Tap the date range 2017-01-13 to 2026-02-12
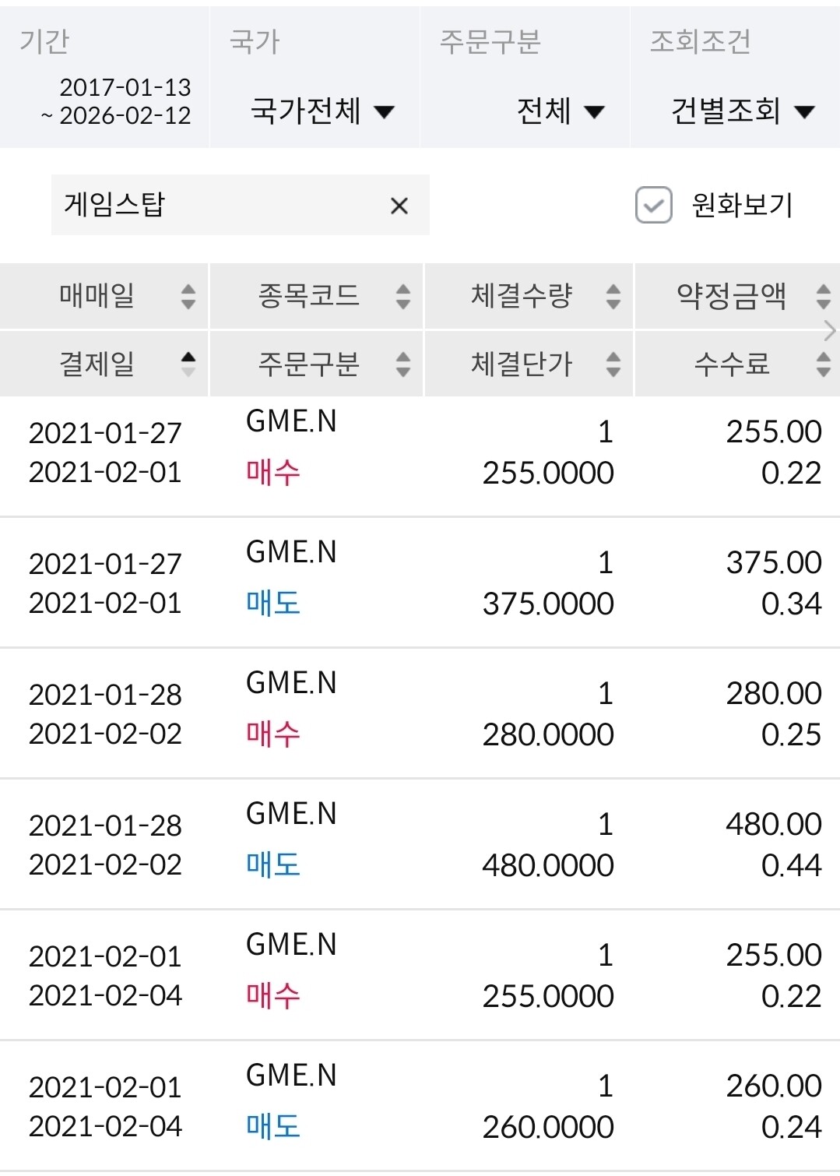 [117, 101]
